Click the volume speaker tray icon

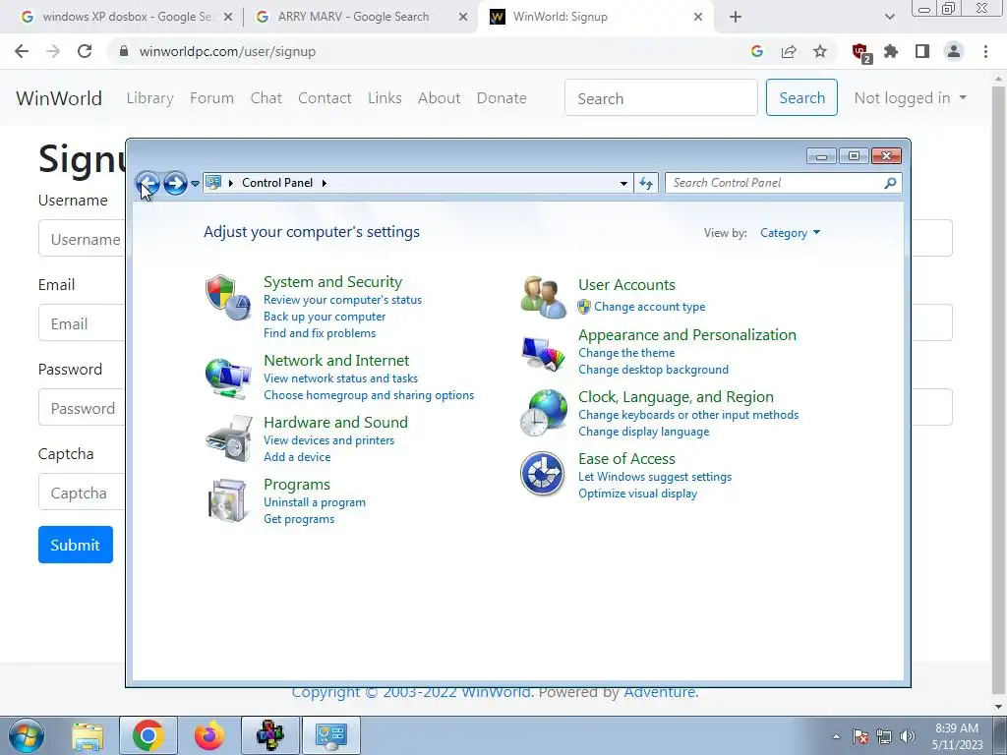pos(908,736)
